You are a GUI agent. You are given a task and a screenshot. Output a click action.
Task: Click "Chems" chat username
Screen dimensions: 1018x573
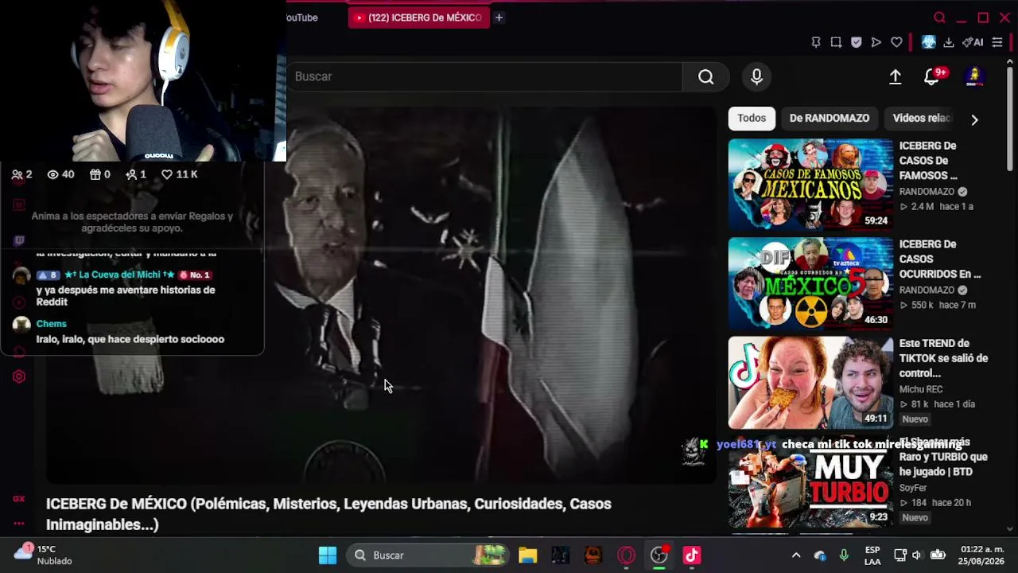tap(51, 324)
